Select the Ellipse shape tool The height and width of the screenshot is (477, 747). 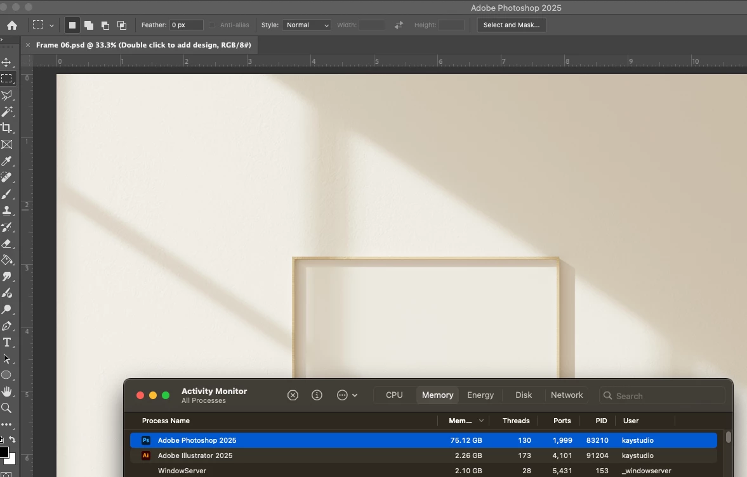7,375
